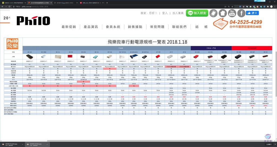
Task: Open 會員系統 menu
Action: (x=113, y=27)
